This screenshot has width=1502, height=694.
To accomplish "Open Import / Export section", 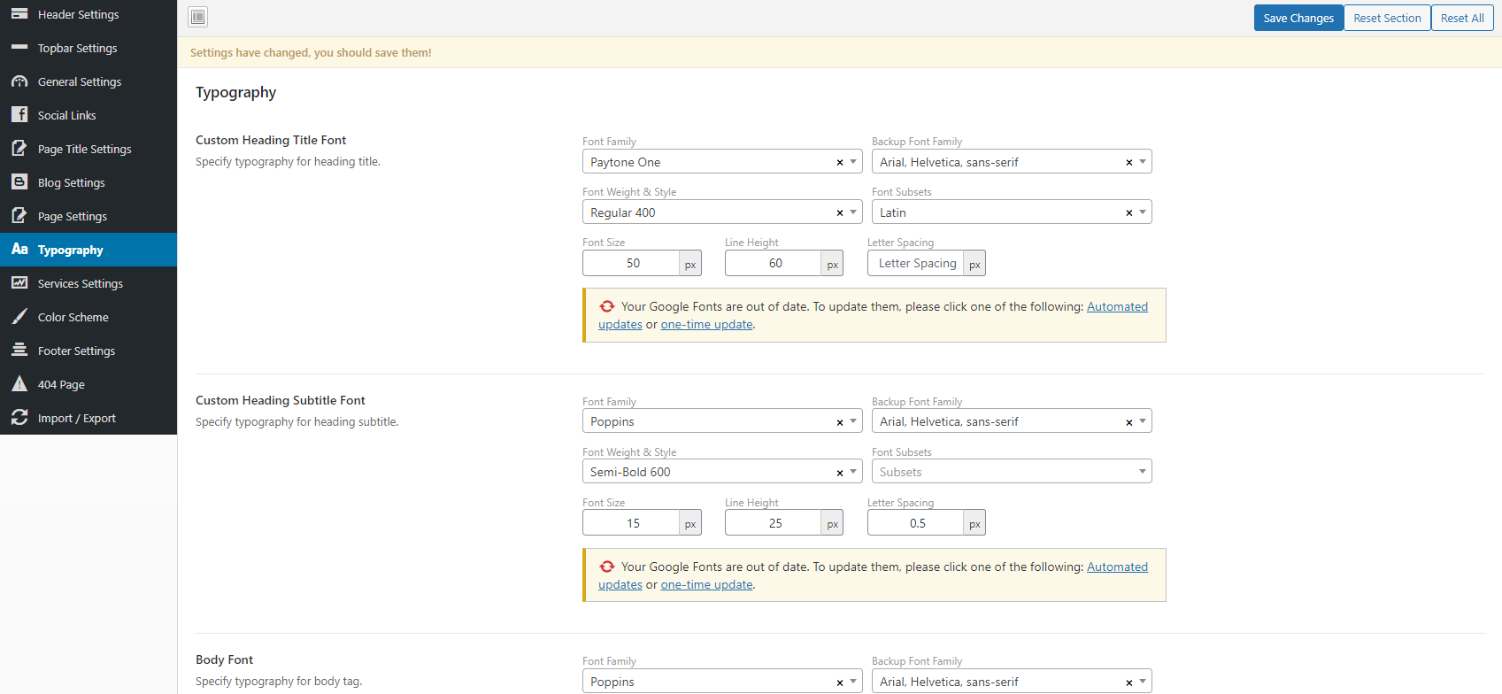I will (89, 418).
